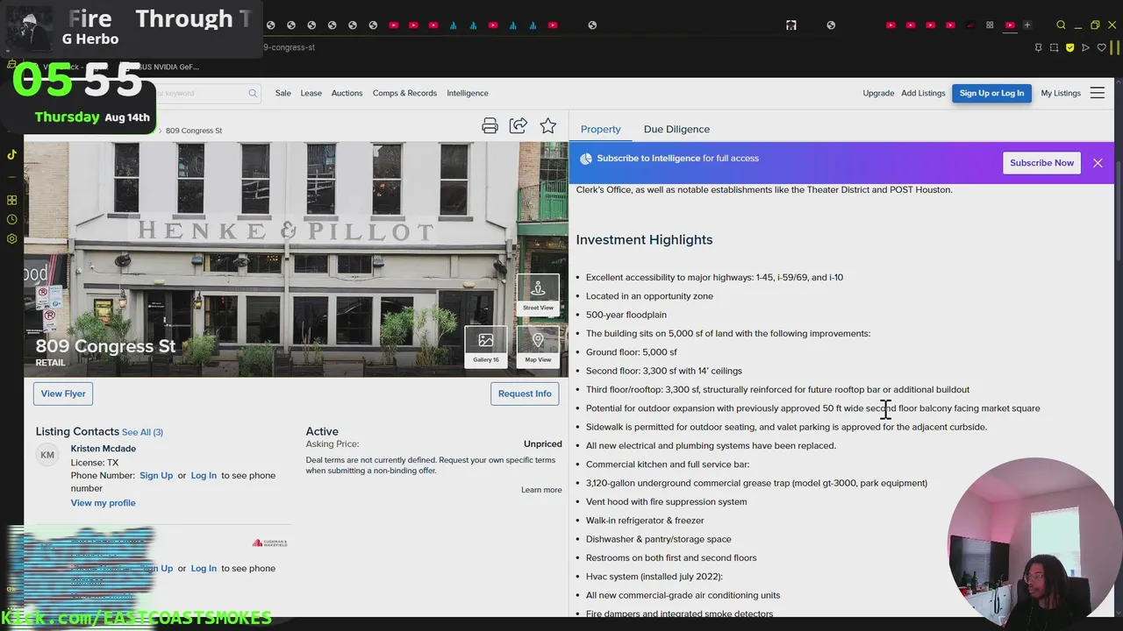Viewport: 1123px width, 631px height.
Task: Click 'Subscribe to Intelligence' banner text
Action: pyautogui.click(x=648, y=159)
